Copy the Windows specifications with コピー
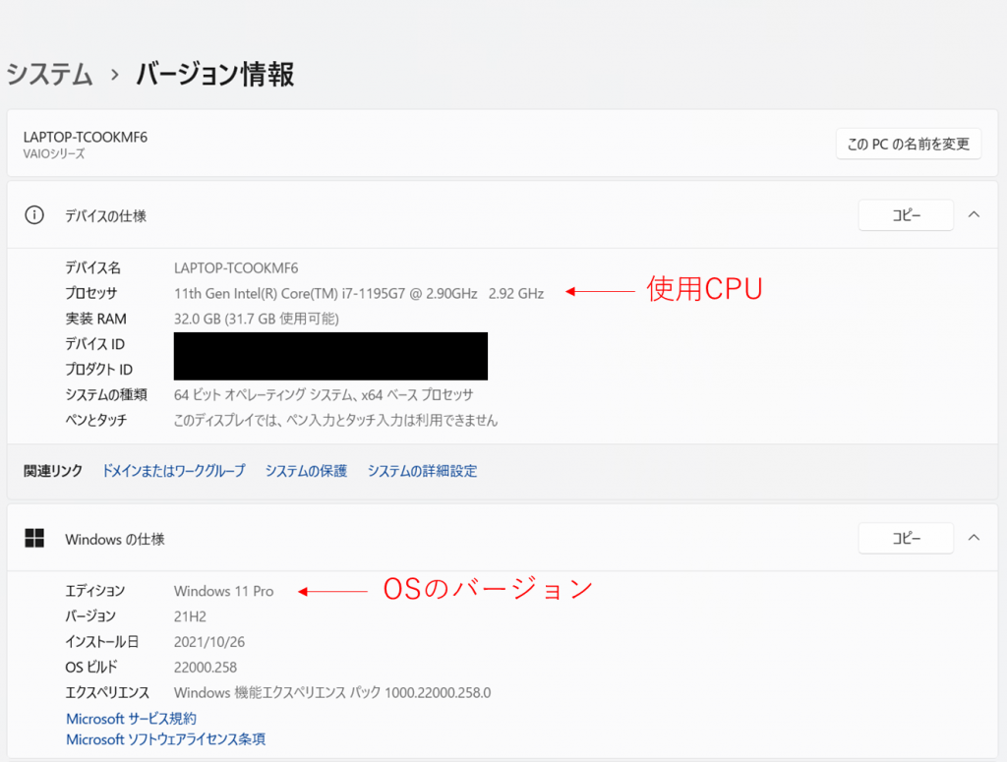The image size is (1007, 762). 906,539
